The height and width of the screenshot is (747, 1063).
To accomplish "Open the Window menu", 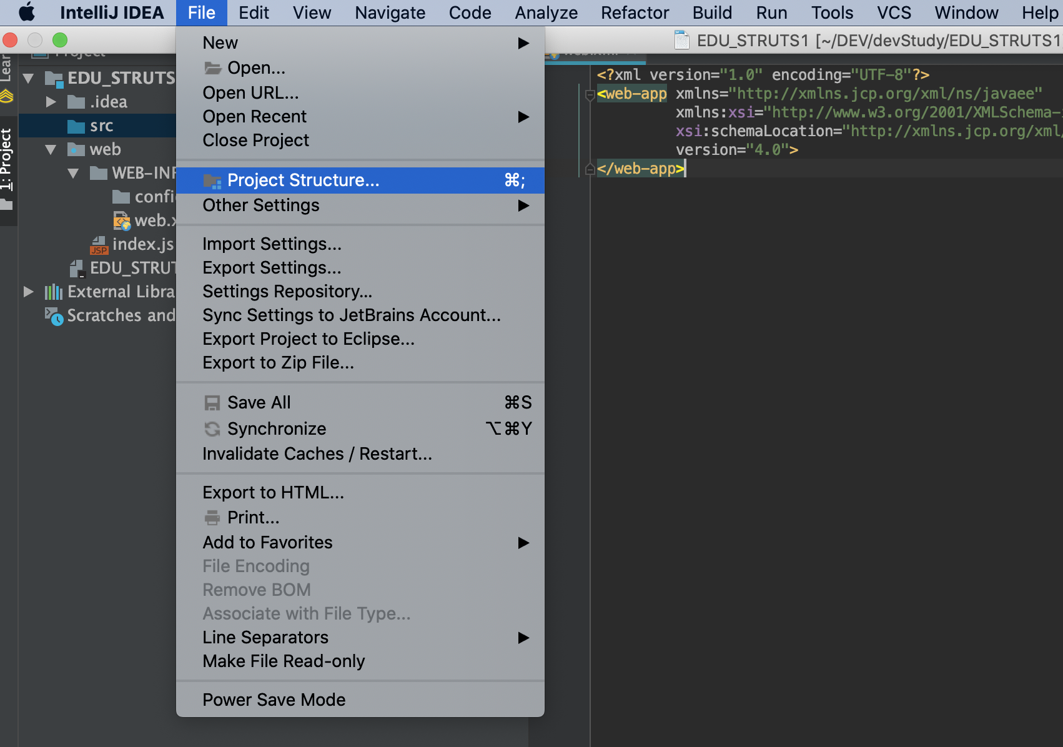I will [966, 12].
